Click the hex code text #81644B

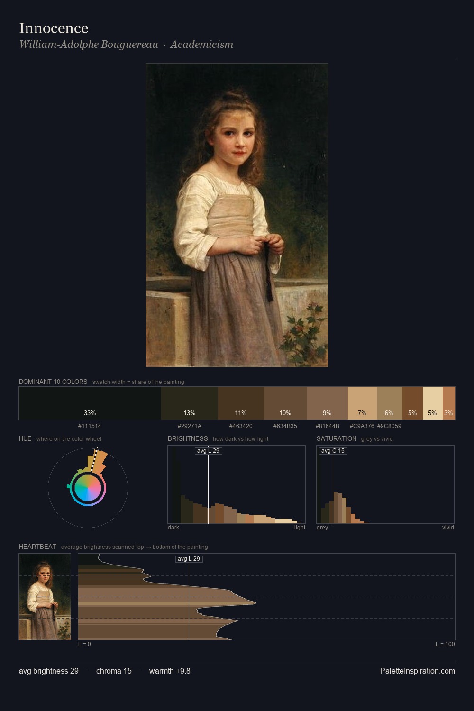328,426
